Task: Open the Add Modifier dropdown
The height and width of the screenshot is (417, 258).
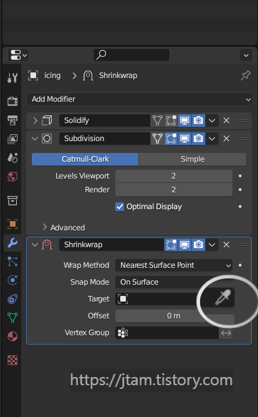Action: click(x=140, y=99)
